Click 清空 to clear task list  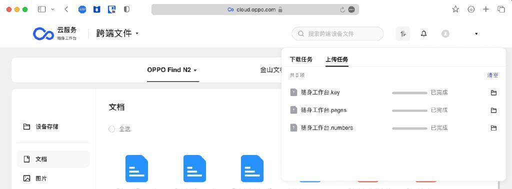point(492,75)
